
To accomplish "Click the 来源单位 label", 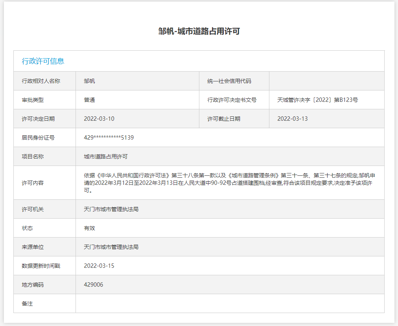I will pos(33,247).
